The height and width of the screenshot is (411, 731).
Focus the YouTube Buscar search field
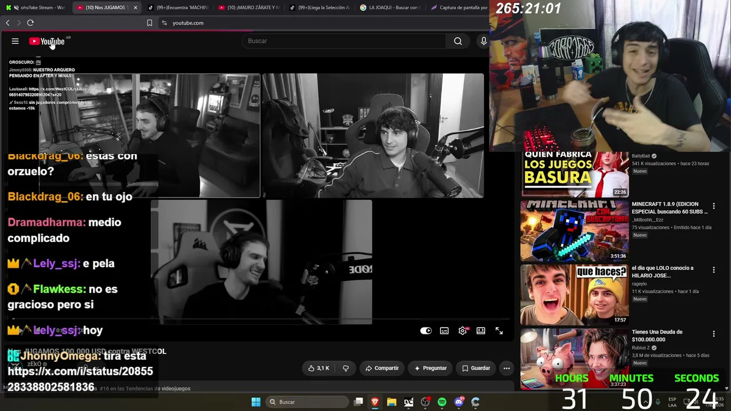344,41
